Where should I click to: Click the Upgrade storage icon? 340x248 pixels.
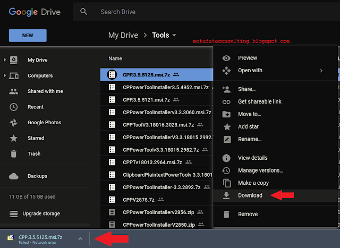(14, 214)
